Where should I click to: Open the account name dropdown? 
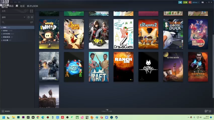[196, 2]
